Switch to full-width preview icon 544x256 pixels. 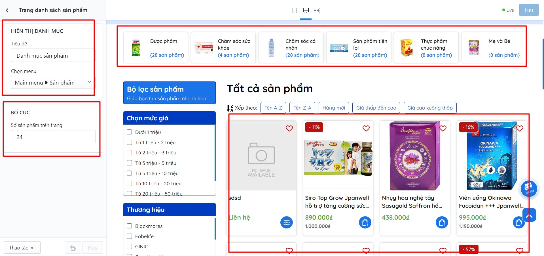tap(317, 11)
